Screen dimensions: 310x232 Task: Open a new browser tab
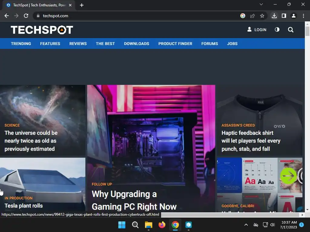point(82,5)
